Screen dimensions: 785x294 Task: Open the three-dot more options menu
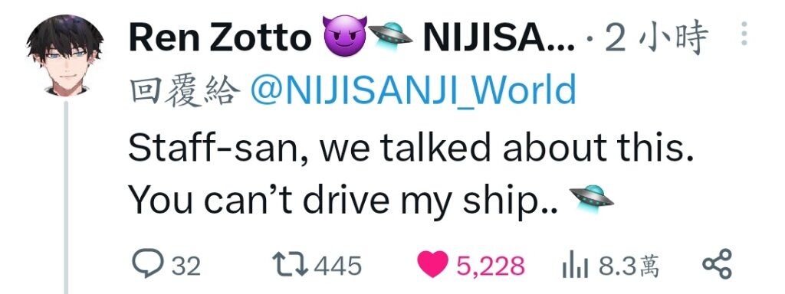click(744, 34)
